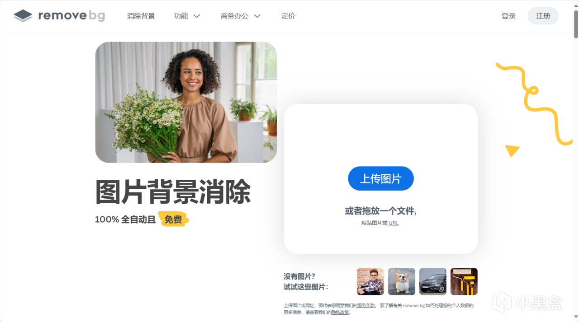Open the 隐私政策 privacy policy link
This screenshot has height=322, width=579.
340,313
